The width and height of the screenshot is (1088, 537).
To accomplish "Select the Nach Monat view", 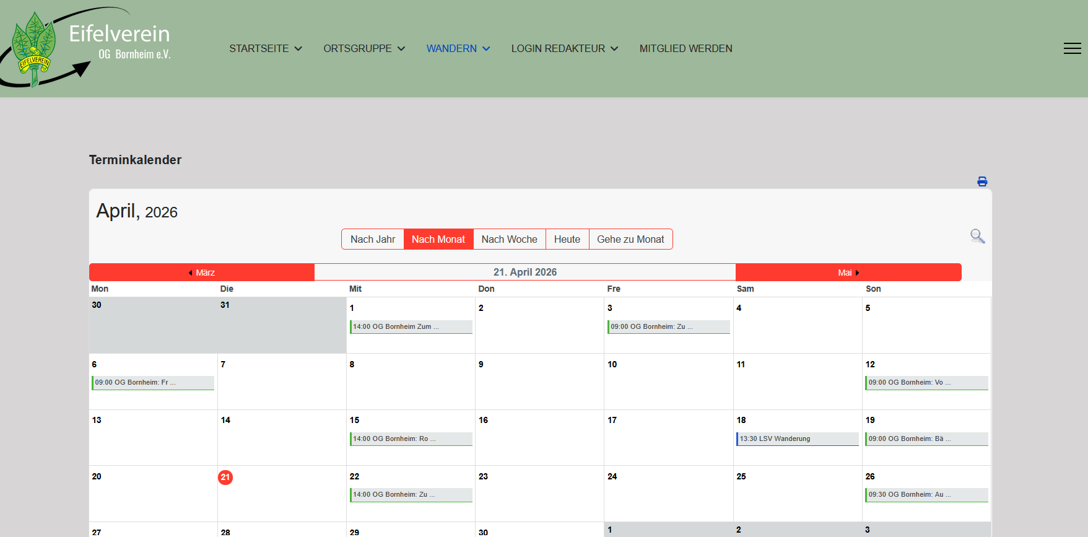I will [438, 240].
